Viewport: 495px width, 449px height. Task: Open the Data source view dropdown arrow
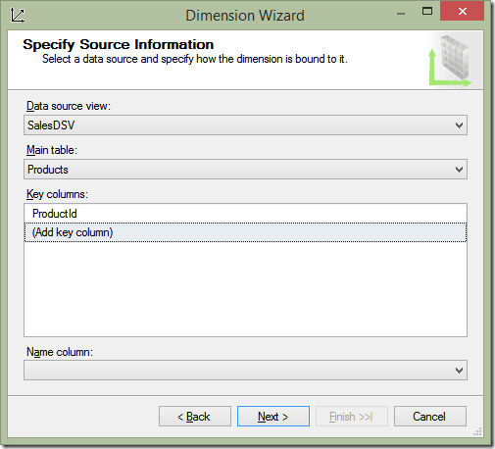[459, 125]
